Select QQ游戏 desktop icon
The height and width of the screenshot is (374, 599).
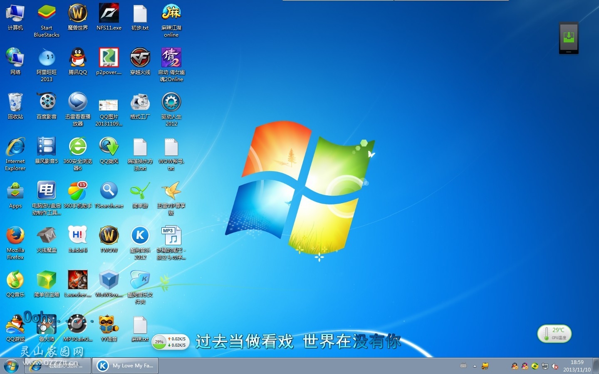click(15, 329)
